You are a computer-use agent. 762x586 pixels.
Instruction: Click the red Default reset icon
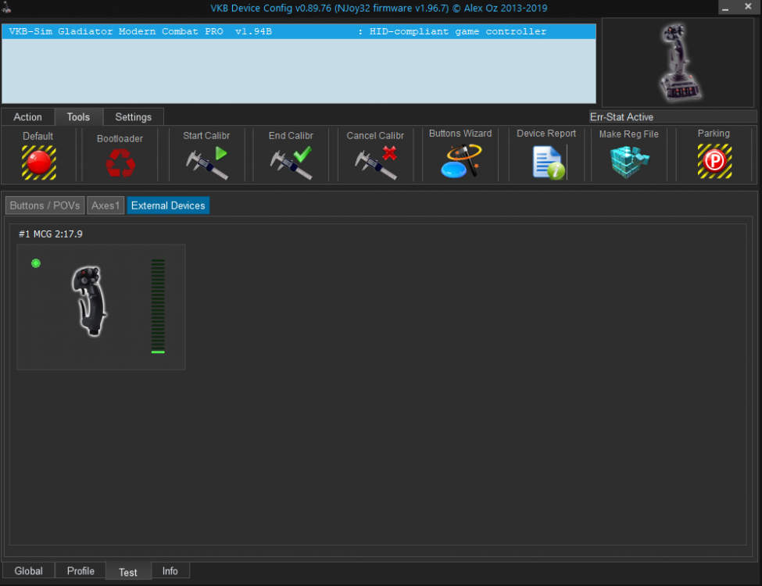[x=38, y=162]
